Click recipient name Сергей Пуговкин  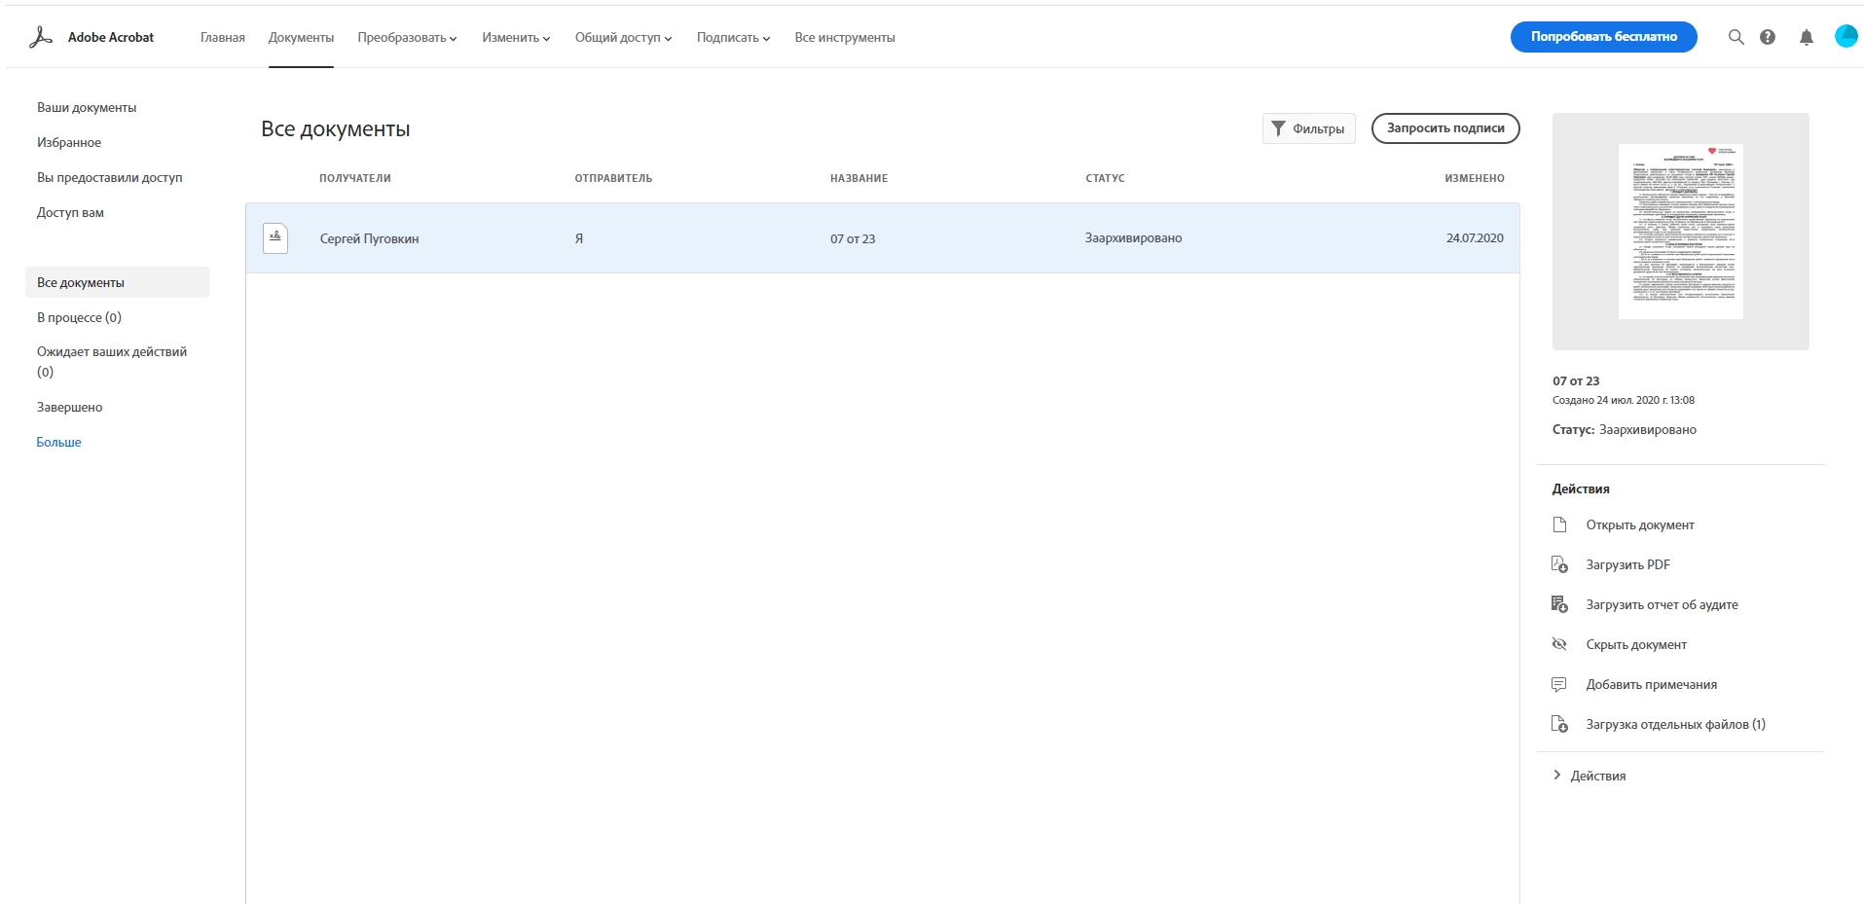click(x=369, y=238)
